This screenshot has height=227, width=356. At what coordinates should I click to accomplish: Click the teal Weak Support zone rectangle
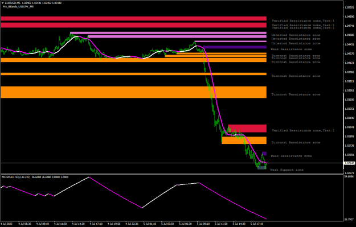coord(262,168)
